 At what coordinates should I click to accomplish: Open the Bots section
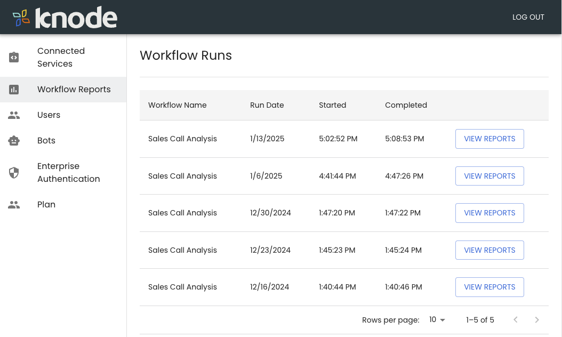point(46,141)
